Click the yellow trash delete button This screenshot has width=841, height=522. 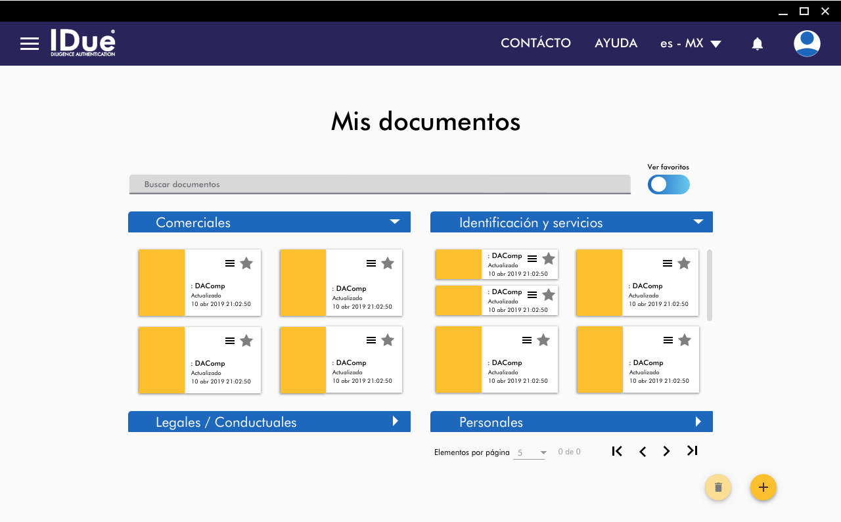click(x=718, y=487)
